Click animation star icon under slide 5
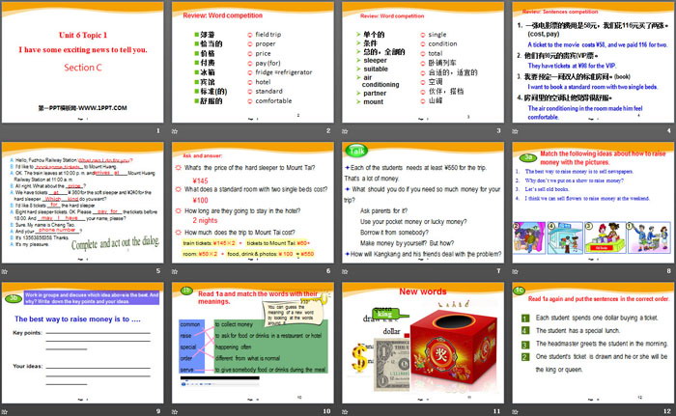This screenshot has height=416, width=676. 5,271
